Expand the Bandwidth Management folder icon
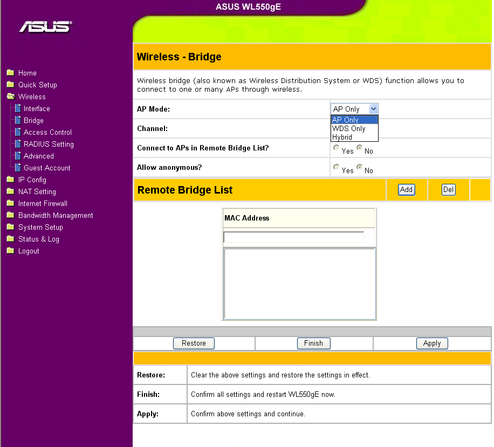This screenshot has height=447, width=494. [10, 215]
